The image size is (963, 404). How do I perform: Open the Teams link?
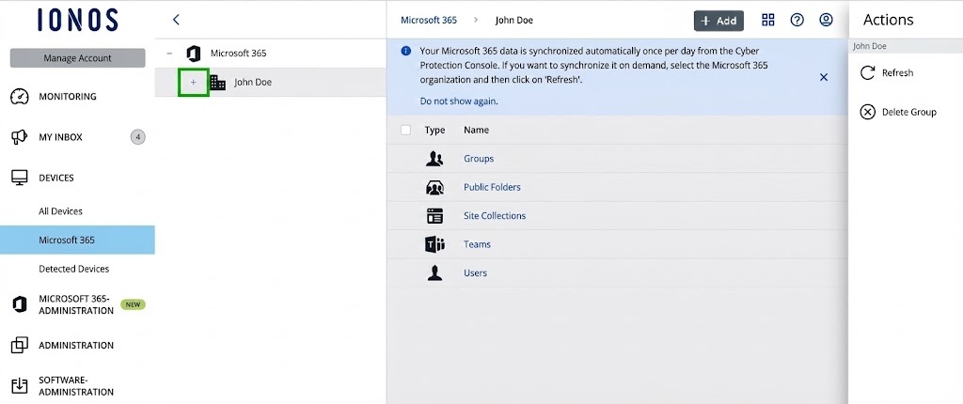tap(477, 244)
